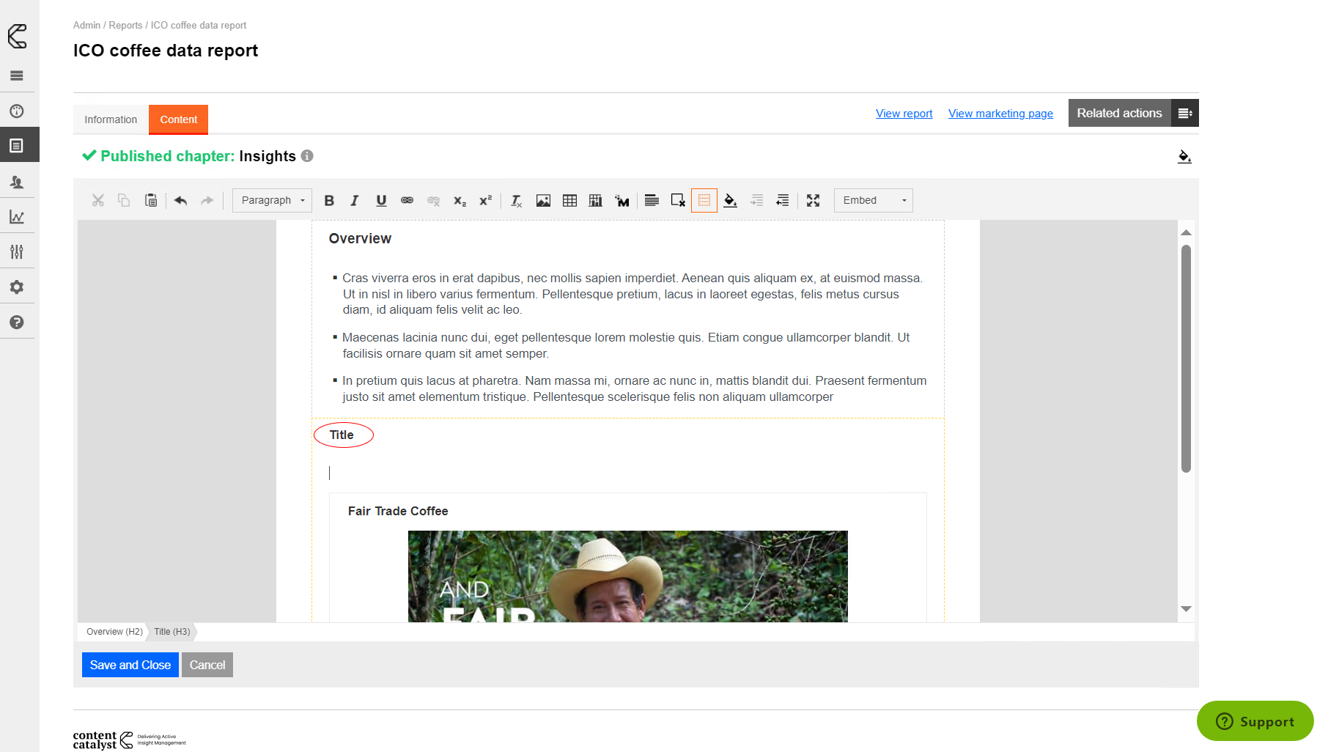Click the Save and Close button

(130, 665)
